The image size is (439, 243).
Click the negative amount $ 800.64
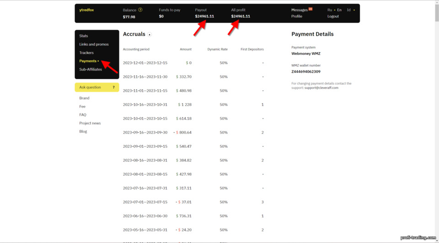(x=182, y=132)
